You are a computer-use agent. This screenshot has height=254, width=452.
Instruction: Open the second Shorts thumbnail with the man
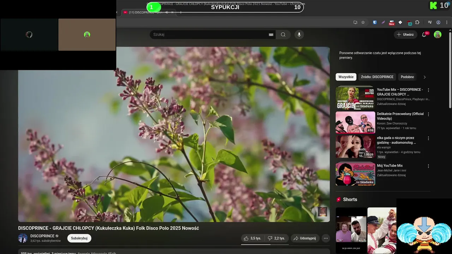pos(382,230)
